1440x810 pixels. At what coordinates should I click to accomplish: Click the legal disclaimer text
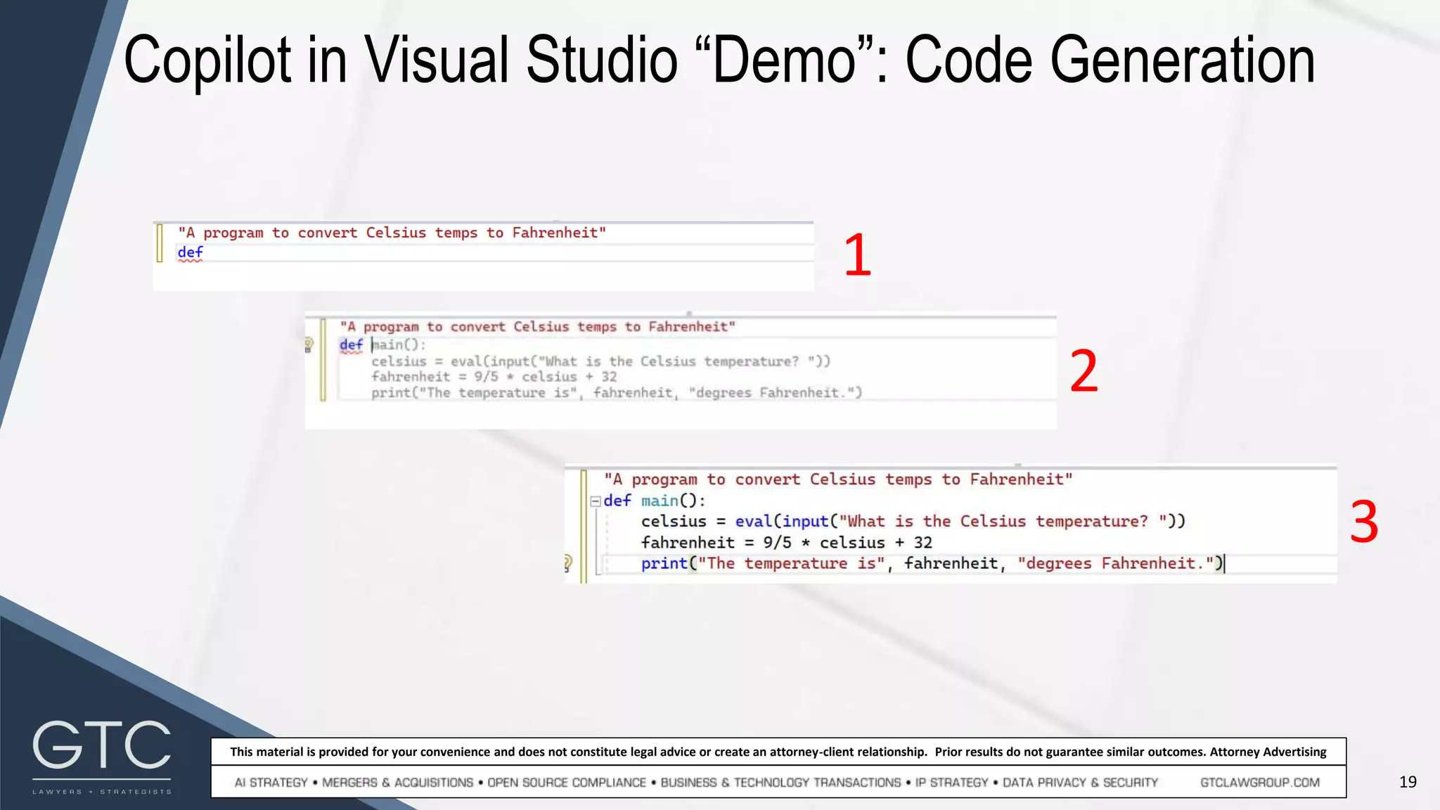coord(778,752)
